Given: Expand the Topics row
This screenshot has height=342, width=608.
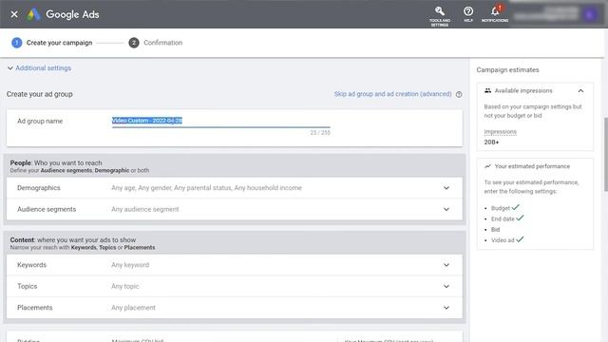Looking at the screenshot, I should (235, 286).
